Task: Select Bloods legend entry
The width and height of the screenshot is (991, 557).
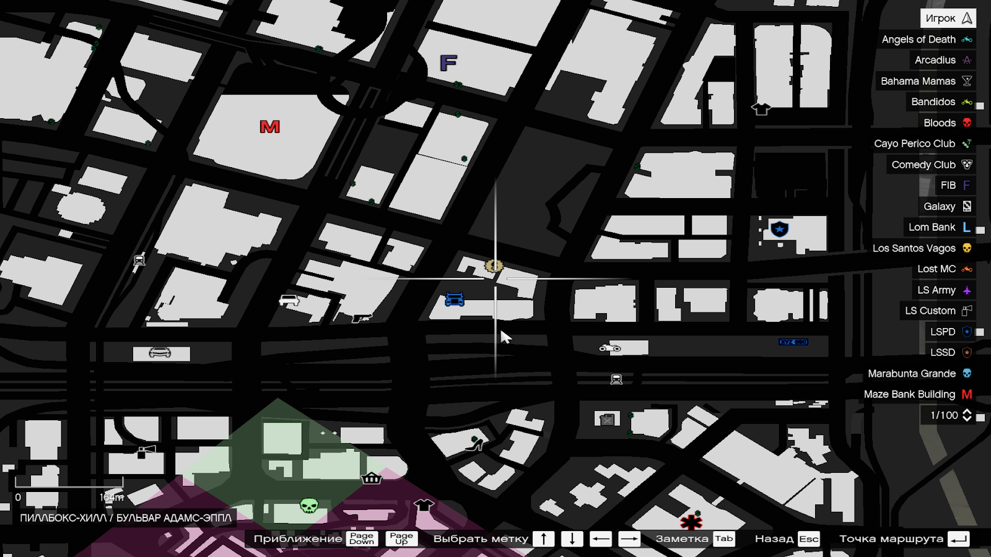Action: (947, 123)
